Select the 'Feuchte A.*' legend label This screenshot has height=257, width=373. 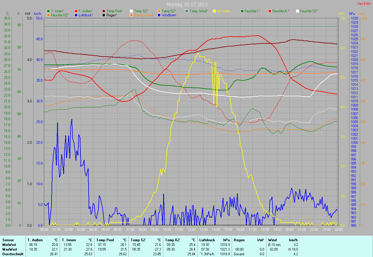click(x=281, y=11)
